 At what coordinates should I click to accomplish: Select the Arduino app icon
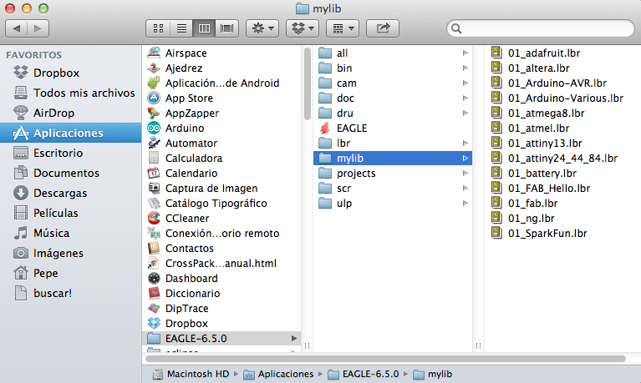[154, 128]
